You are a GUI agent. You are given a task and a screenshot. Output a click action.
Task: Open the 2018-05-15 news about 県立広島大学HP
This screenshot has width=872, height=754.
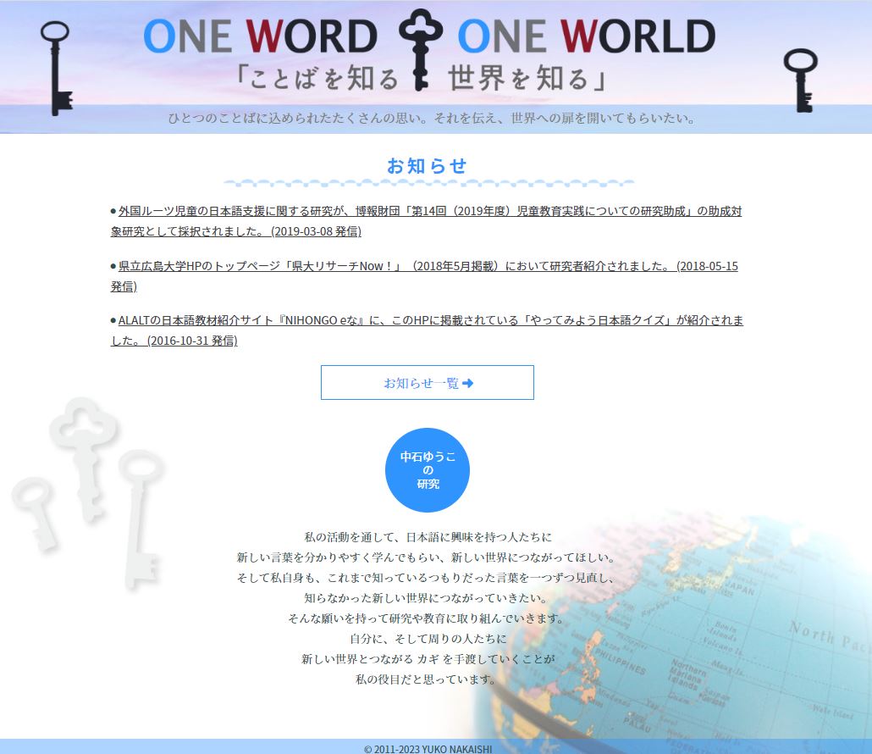(424, 276)
